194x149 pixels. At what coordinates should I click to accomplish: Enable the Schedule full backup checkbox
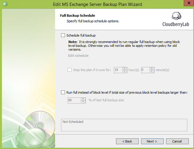click(63, 35)
